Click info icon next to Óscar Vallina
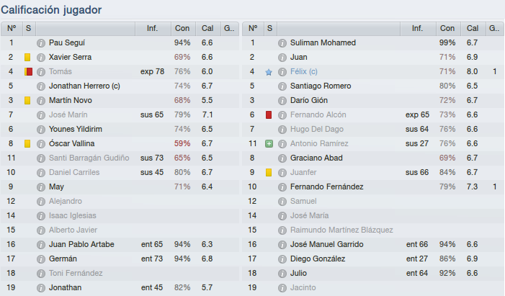 click(x=41, y=143)
